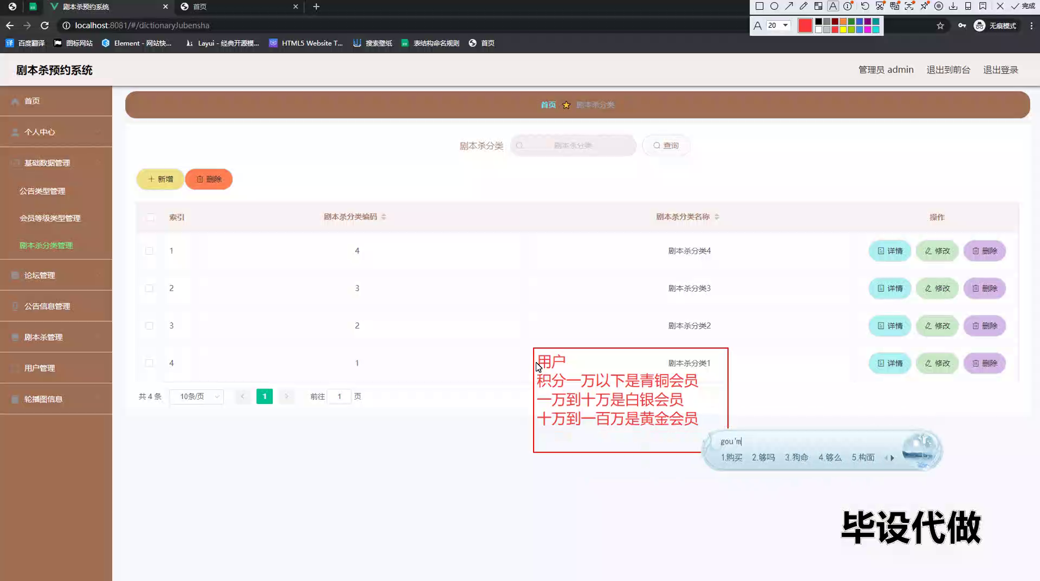Image resolution: width=1040 pixels, height=581 pixels.
Task: Open 会员等级类型管理 submenu item
Action: pyautogui.click(x=50, y=218)
